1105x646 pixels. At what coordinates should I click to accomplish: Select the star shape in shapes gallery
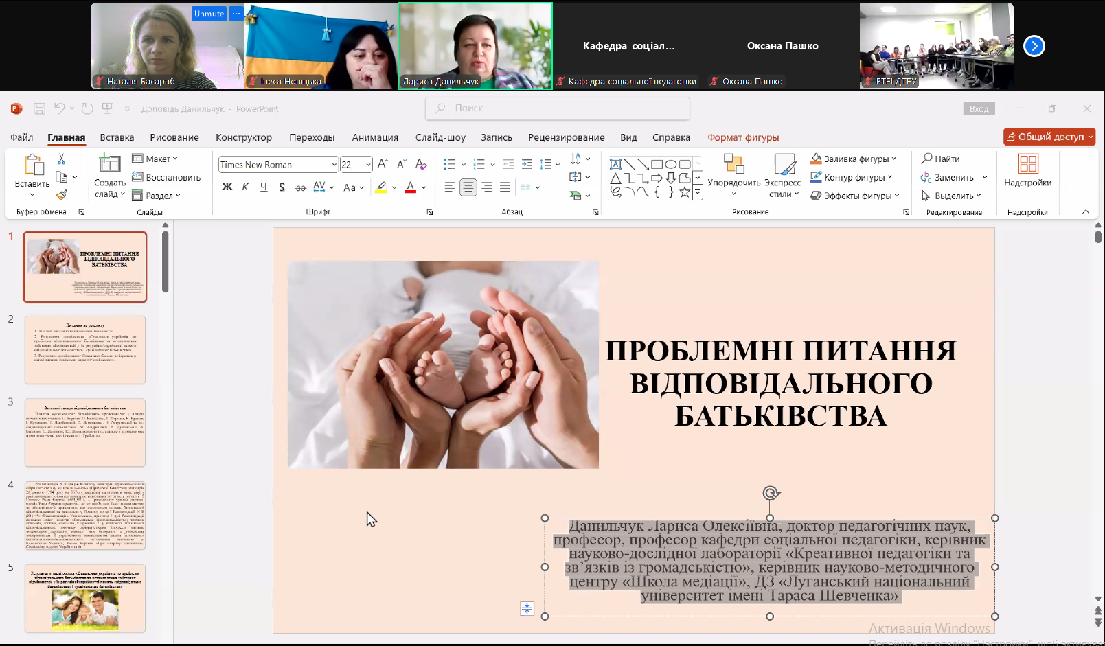click(684, 192)
